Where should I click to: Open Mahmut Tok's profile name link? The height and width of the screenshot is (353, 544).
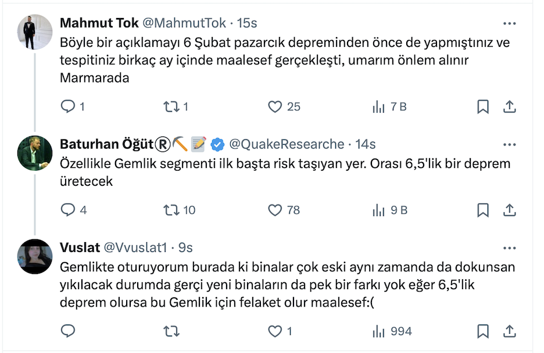(99, 23)
